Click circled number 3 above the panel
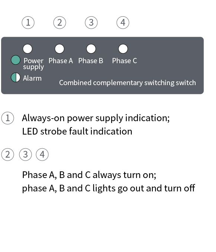Screen dimensions: 216x252 coord(91,23)
